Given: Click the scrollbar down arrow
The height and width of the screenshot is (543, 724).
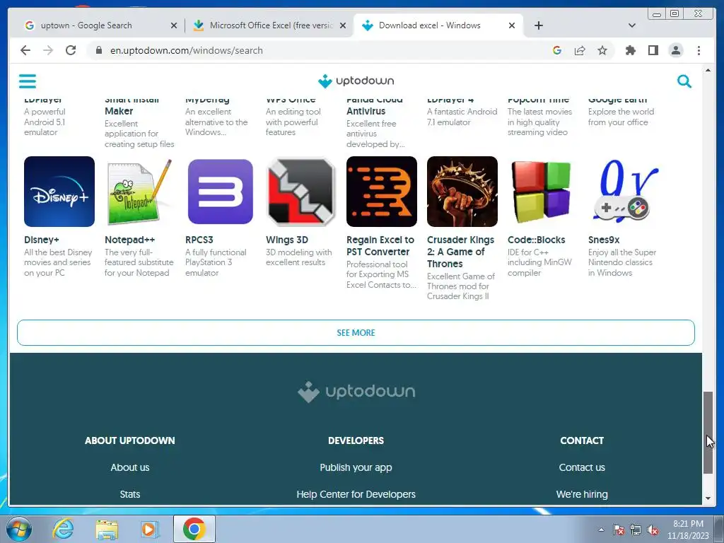Looking at the screenshot, I should click(708, 498).
